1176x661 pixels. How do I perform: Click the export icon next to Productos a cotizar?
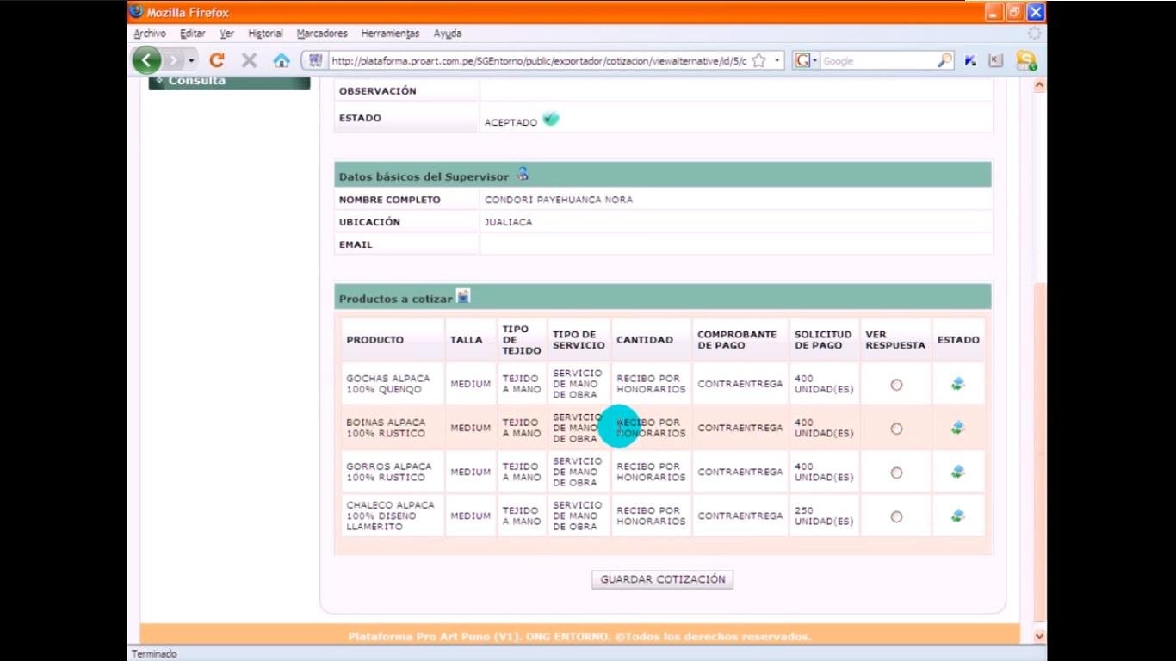[x=462, y=296]
